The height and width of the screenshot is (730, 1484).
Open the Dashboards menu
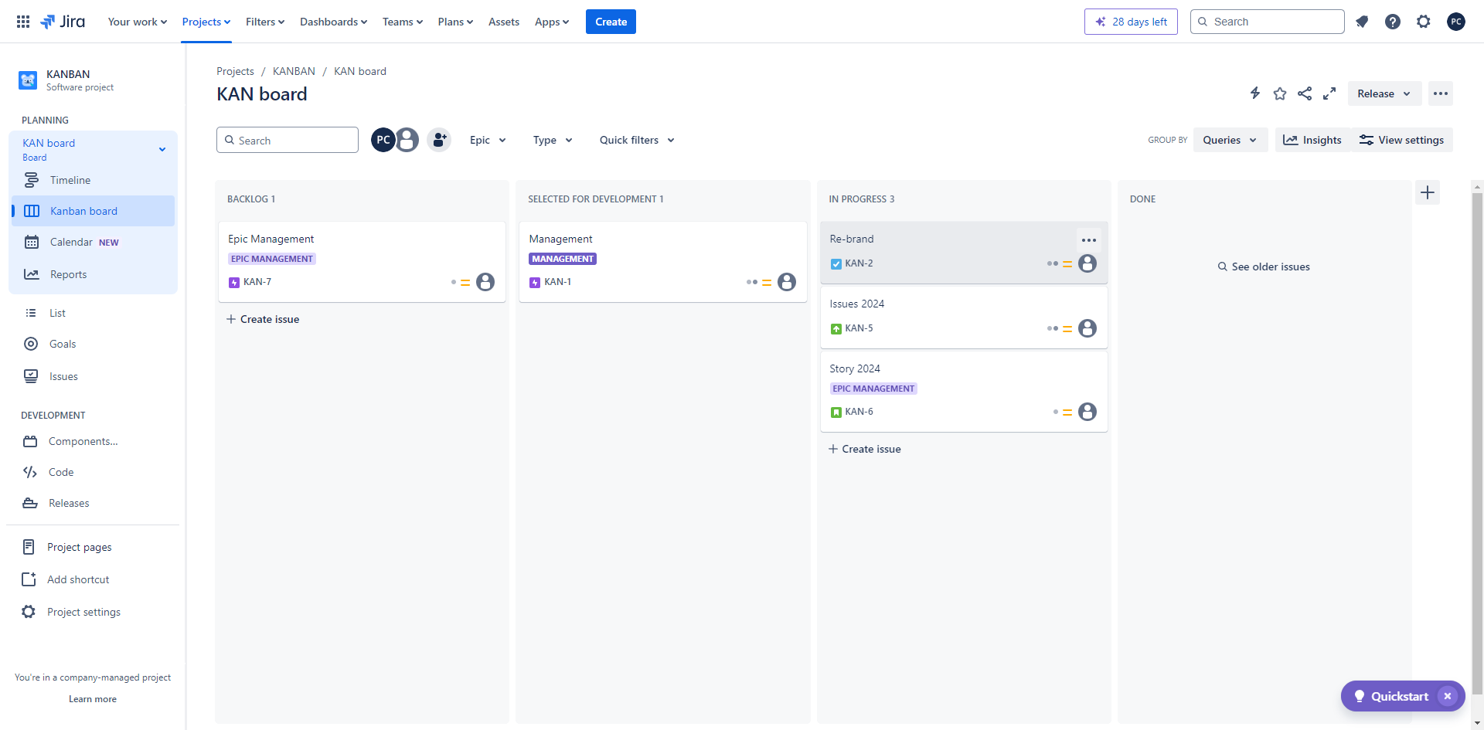(333, 22)
